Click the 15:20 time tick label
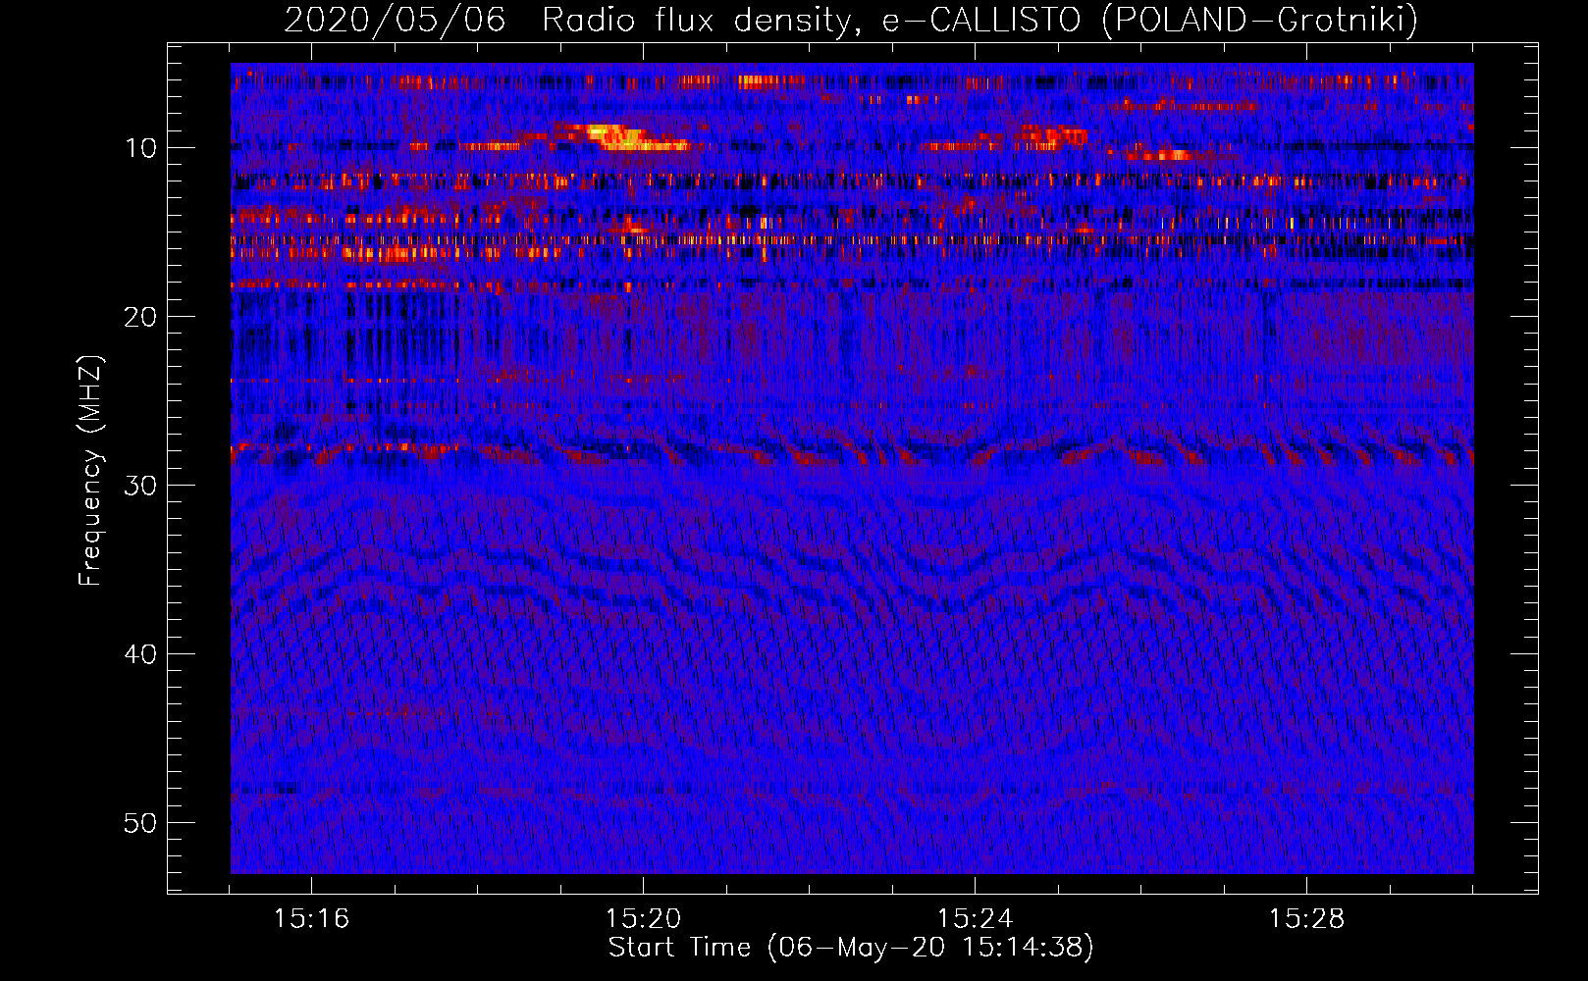The width and height of the screenshot is (1588, 981). (643, 919)
